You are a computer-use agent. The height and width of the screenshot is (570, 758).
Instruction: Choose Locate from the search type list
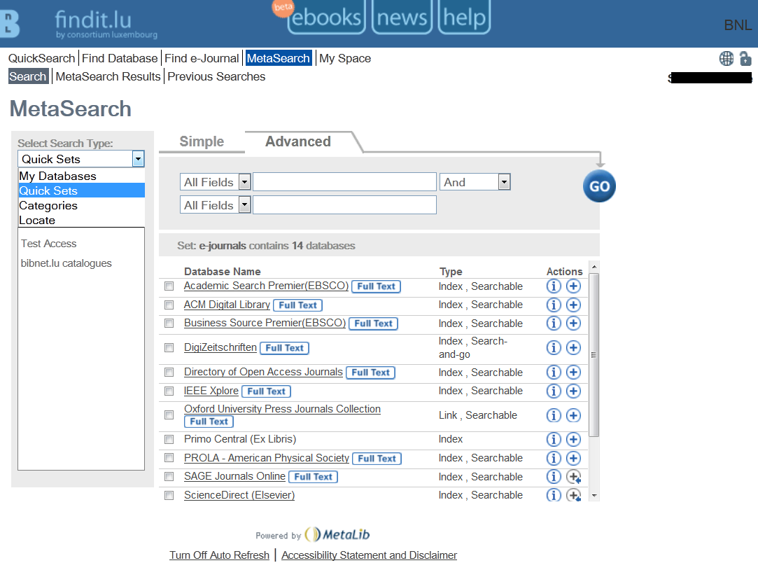tap(81, 221)
